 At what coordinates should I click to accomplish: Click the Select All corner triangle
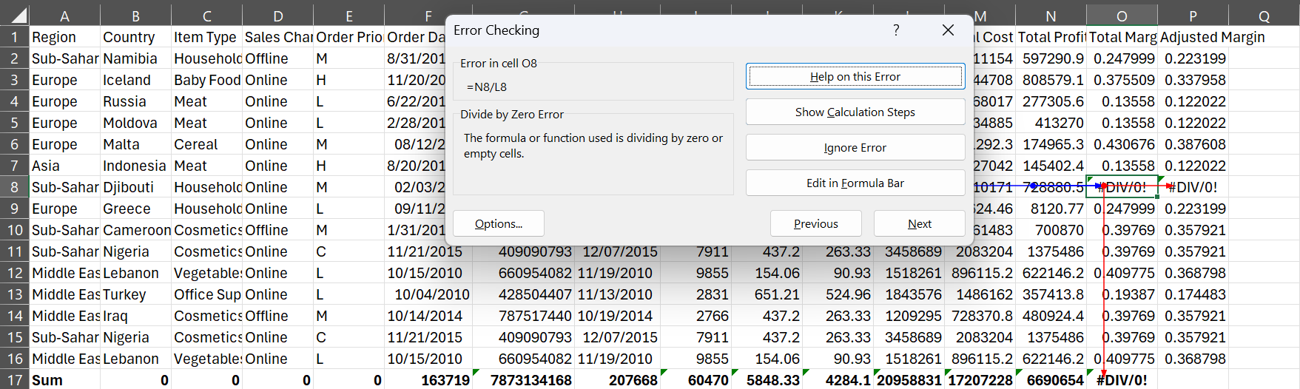(x=15, y=15)
